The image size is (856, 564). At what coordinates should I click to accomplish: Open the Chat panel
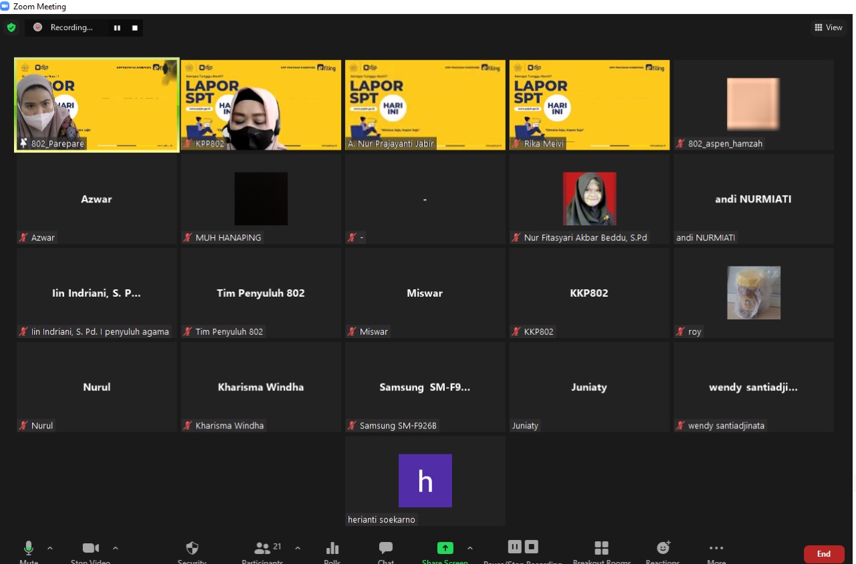[x=386, y=549]
